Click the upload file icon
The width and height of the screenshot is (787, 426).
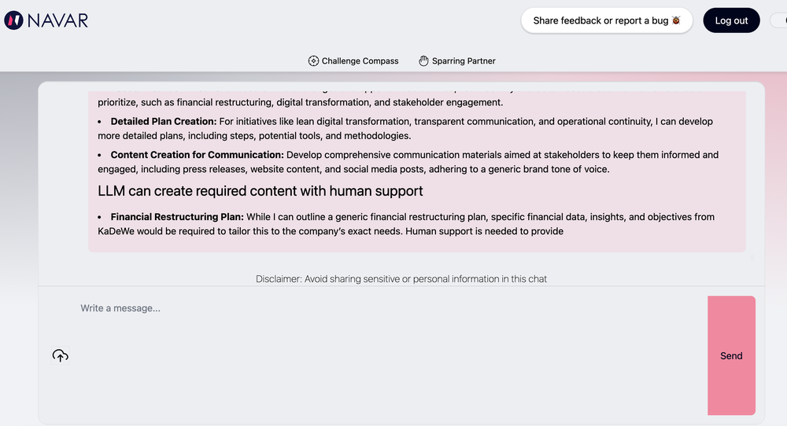click(61, 356)
